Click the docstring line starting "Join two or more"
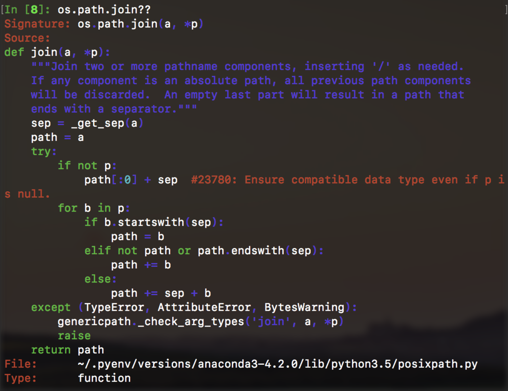The height and width of the screenshot is (391, 508). point(247,66)
